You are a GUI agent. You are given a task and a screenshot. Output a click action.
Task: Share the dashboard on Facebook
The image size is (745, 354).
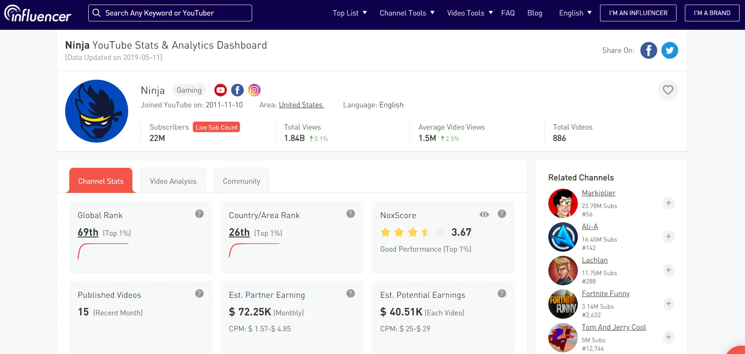pyautogui.click(x=648, y=50)
